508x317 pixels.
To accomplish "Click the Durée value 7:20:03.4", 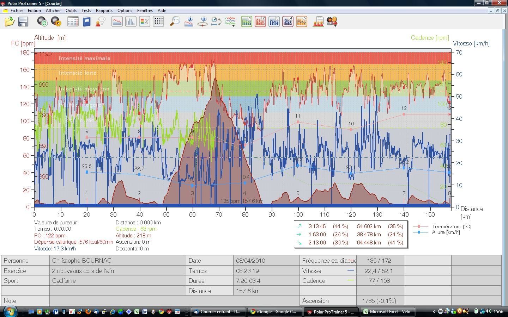I will [266, 281].
